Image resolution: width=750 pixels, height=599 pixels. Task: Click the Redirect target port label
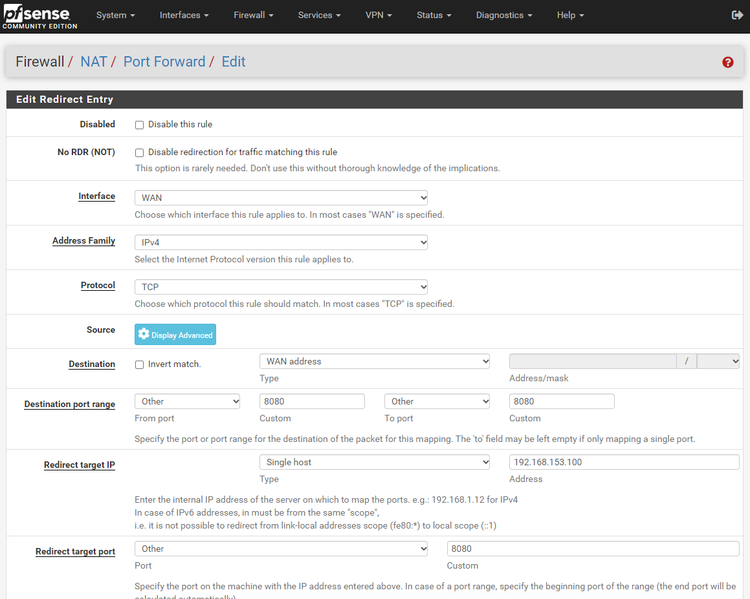click(x=75, y=551)
